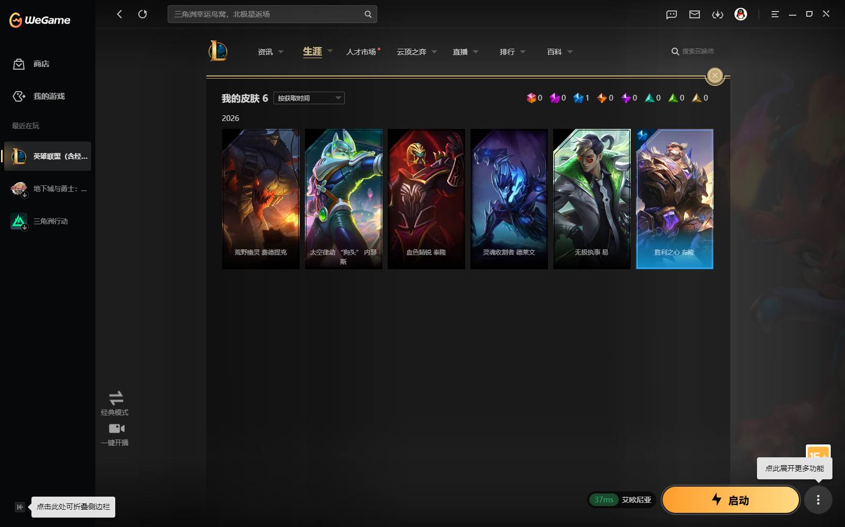Open the 排行 rankings tab
The width and height of the screenshot is (845, 527).
pos(507,52)
